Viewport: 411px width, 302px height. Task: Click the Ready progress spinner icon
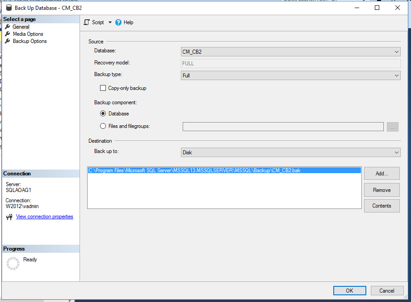pyautogui.click(x=13, y=264)
